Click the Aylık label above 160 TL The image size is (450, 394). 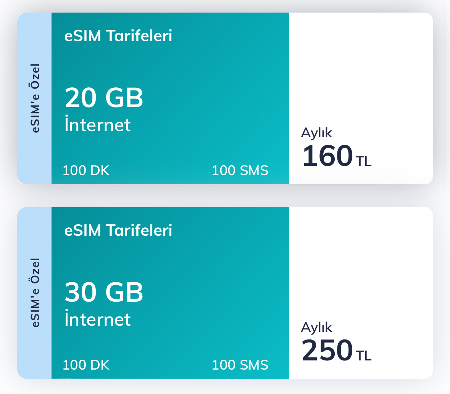tap(316, 133)
